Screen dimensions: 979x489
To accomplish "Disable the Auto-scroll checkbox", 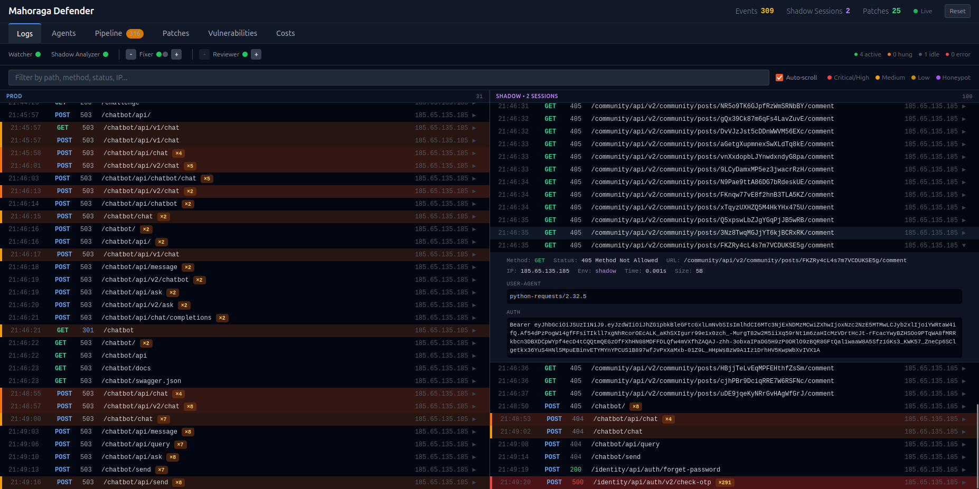I will (x=779, y=78).
